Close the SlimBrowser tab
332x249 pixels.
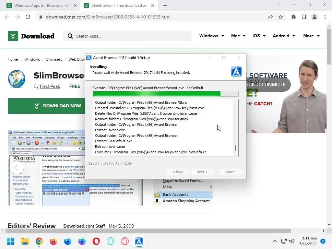[x=153, y=6]
